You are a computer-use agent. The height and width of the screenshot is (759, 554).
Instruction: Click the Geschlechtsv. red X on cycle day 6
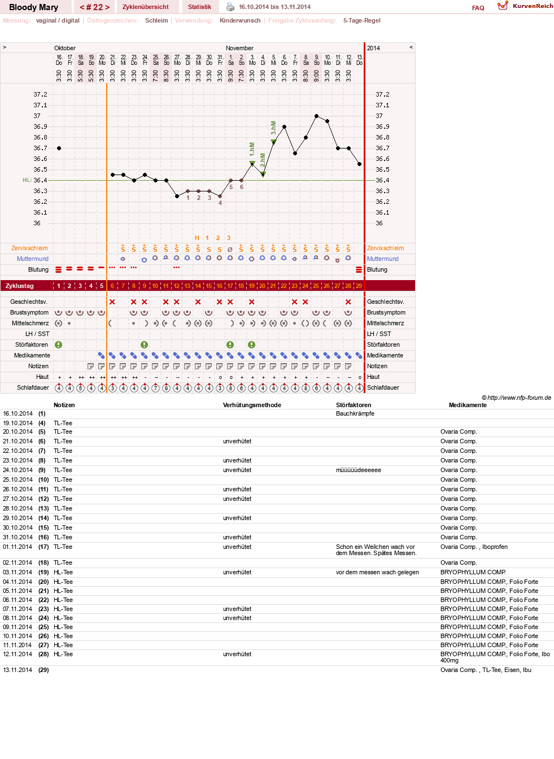[x=112, y=302]
